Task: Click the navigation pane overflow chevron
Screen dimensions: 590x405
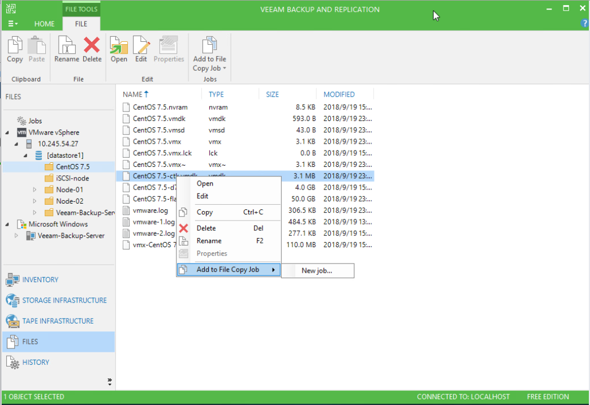Action: [x=110, y=382]
